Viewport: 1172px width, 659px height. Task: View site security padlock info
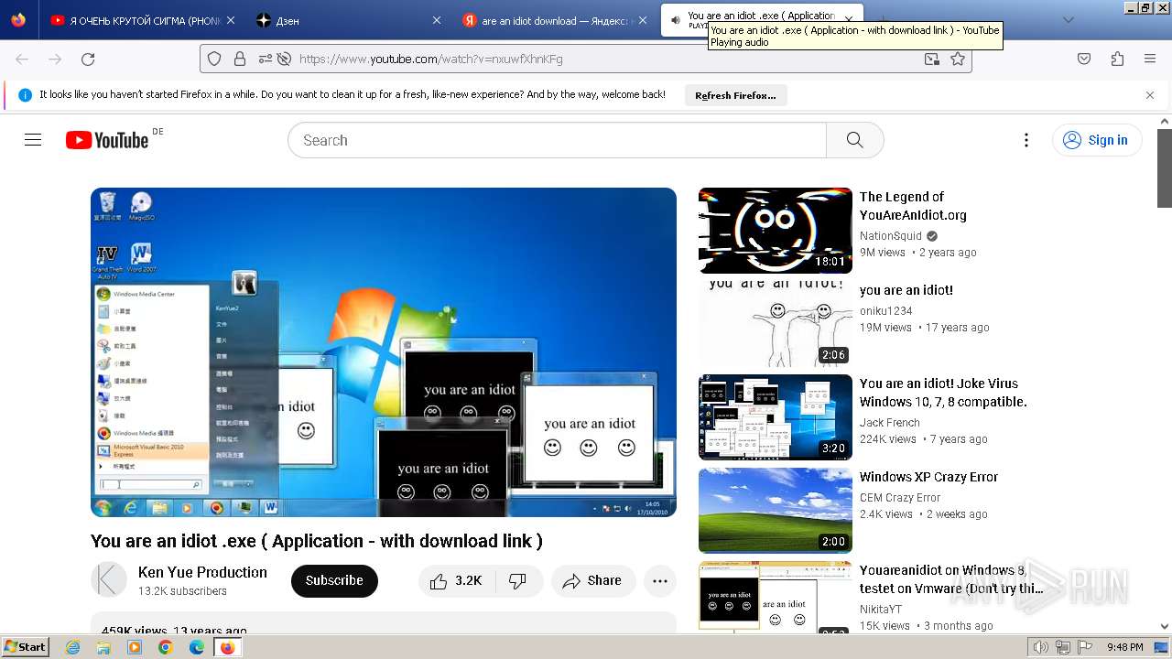click(240, 59)
